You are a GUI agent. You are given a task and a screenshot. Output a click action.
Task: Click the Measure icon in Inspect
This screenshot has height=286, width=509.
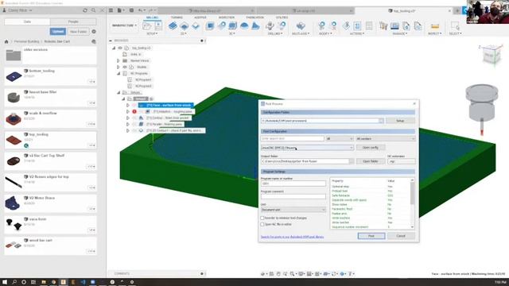tap(435, 26)
